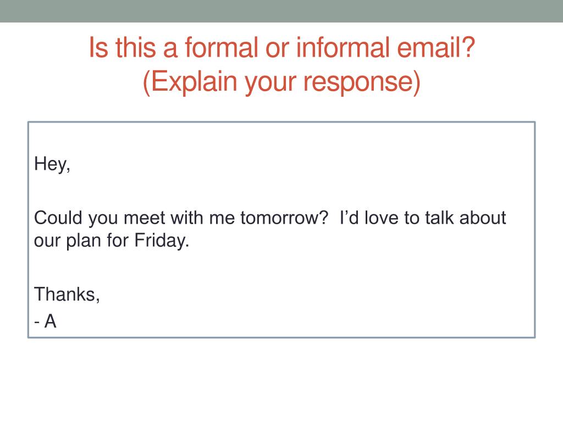Select the word "formal" in the title
Viewport: 563px width, 422px height.
coord(222,47)
